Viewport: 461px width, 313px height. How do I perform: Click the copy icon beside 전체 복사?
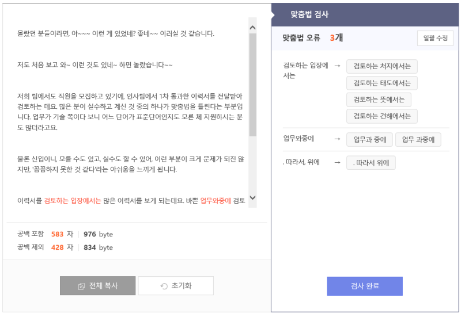(81, 287)
